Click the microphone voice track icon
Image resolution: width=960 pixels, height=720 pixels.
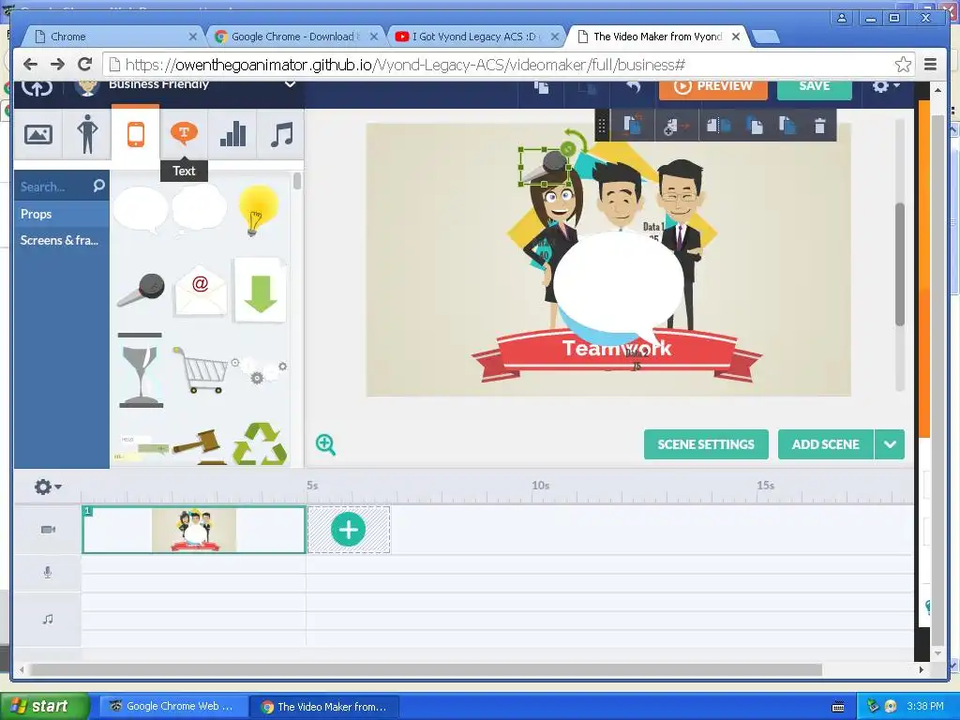[48, 573]
